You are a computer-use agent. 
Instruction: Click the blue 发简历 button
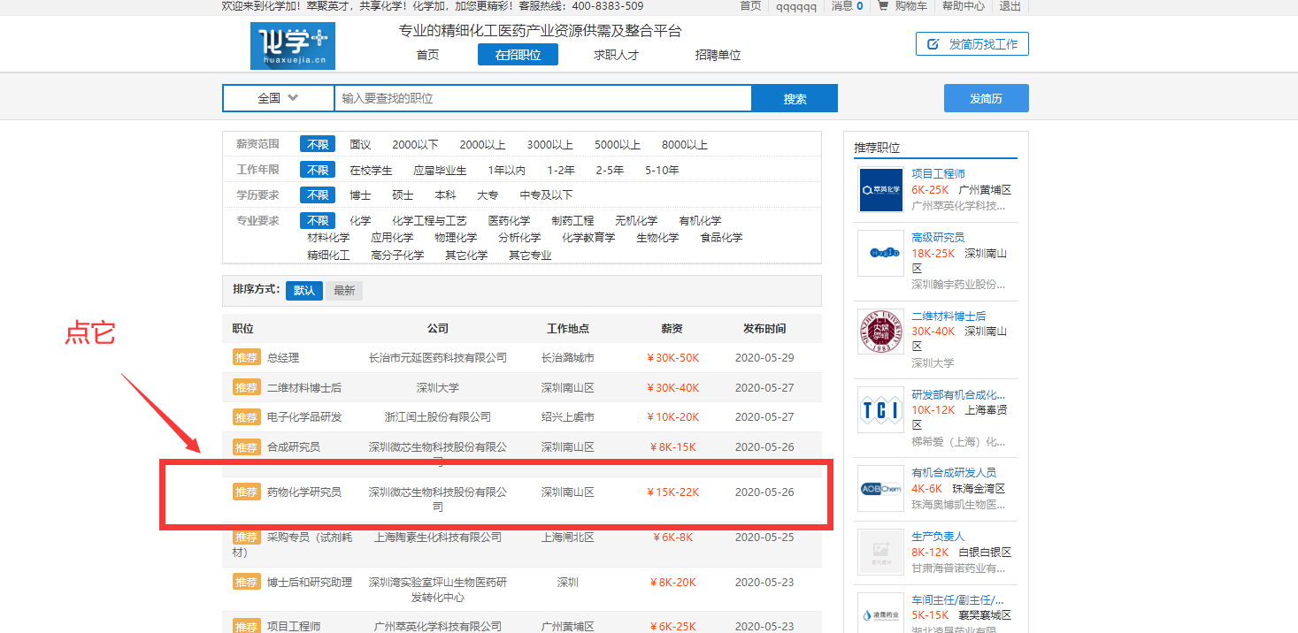[x=986, y=98]
